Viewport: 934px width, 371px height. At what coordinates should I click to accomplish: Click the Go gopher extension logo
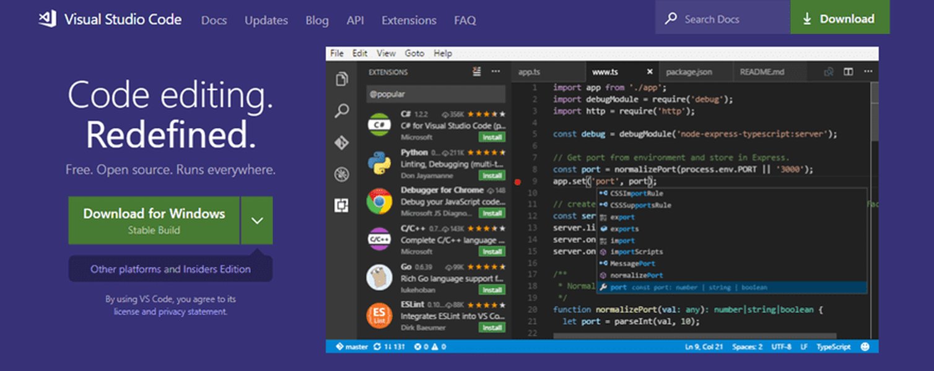coord(379,278)
